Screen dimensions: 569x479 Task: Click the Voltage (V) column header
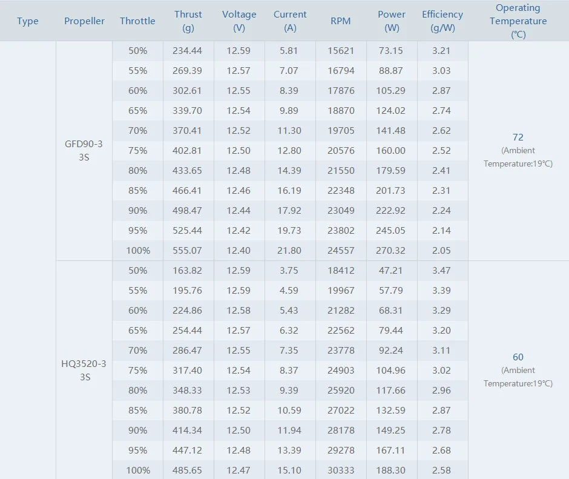[x=239, y=21]
